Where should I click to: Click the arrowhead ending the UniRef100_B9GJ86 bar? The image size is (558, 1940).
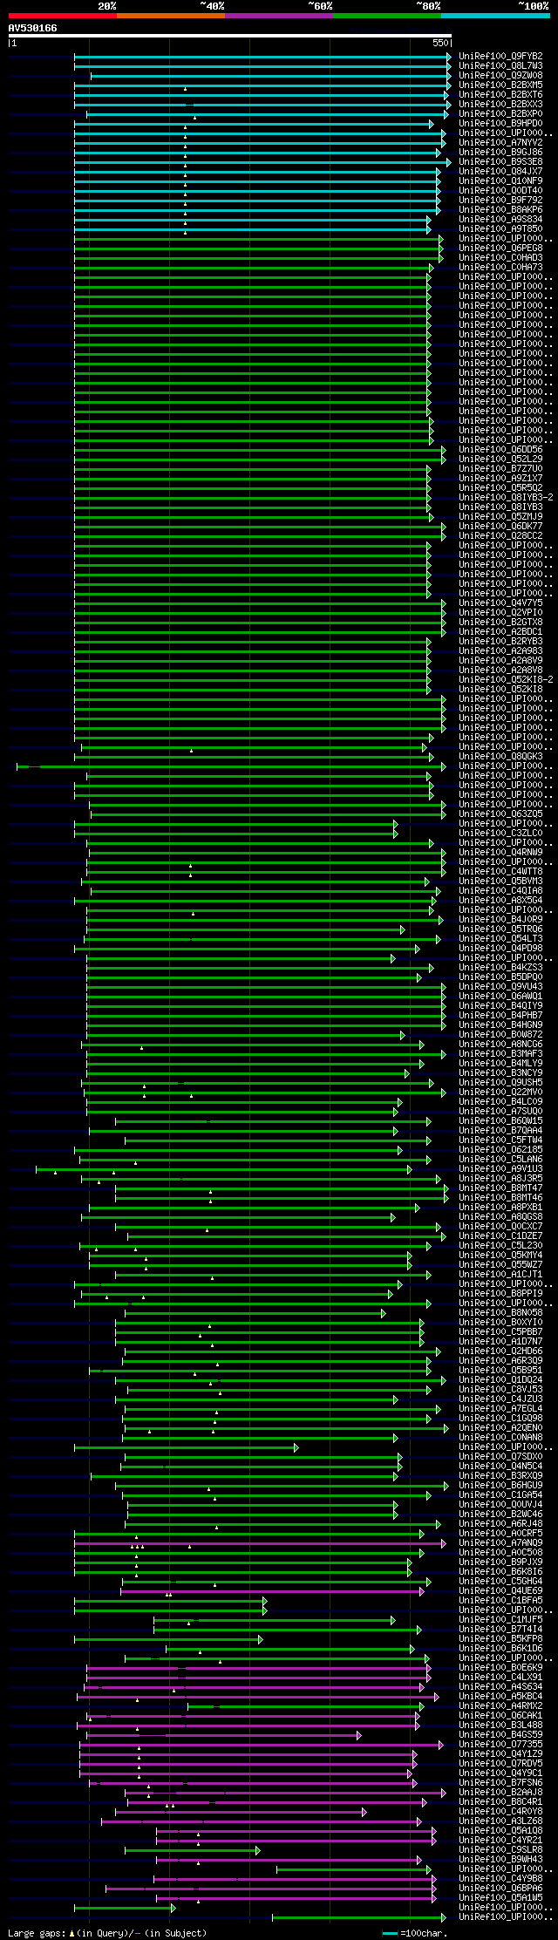point(439,152)
